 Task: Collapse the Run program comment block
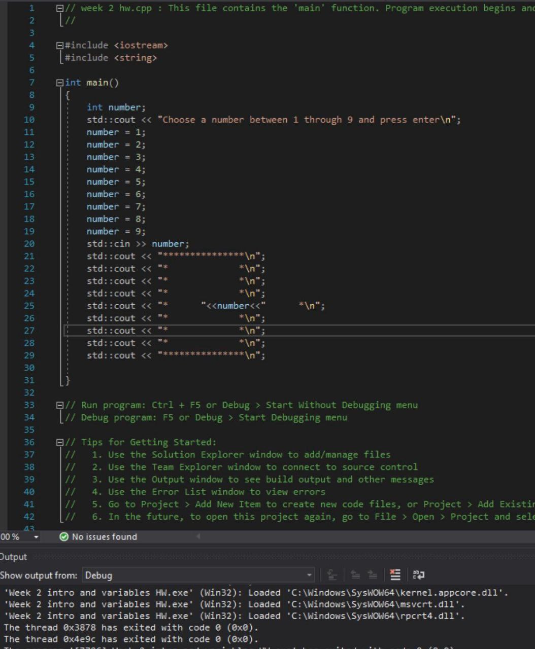[60, 405]
